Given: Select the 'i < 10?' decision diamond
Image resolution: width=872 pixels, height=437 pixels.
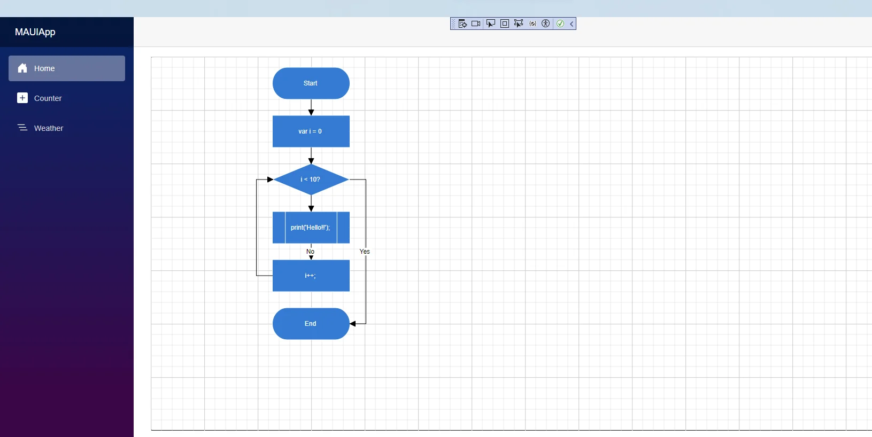Looking at the screenshot, I should tap(311, 180).
